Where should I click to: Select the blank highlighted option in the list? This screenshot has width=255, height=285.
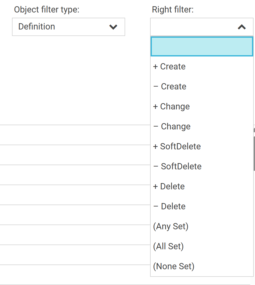[x=202, y=47]
